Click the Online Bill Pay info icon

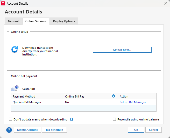tap(114, 96)
